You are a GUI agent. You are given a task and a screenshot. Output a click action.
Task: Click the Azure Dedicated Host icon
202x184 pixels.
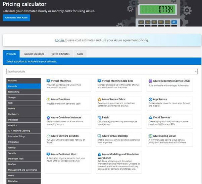[48, 154]
